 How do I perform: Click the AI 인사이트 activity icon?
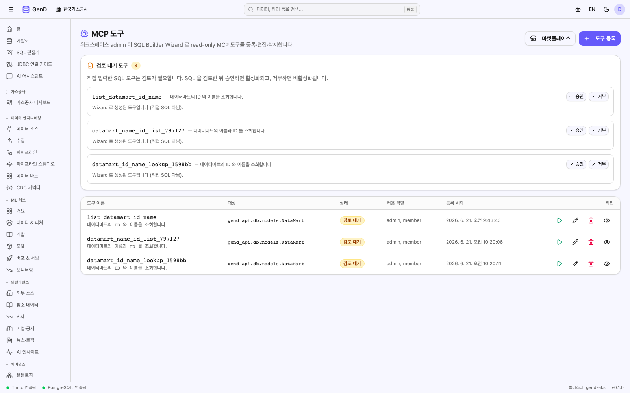(x=9, y=352)
